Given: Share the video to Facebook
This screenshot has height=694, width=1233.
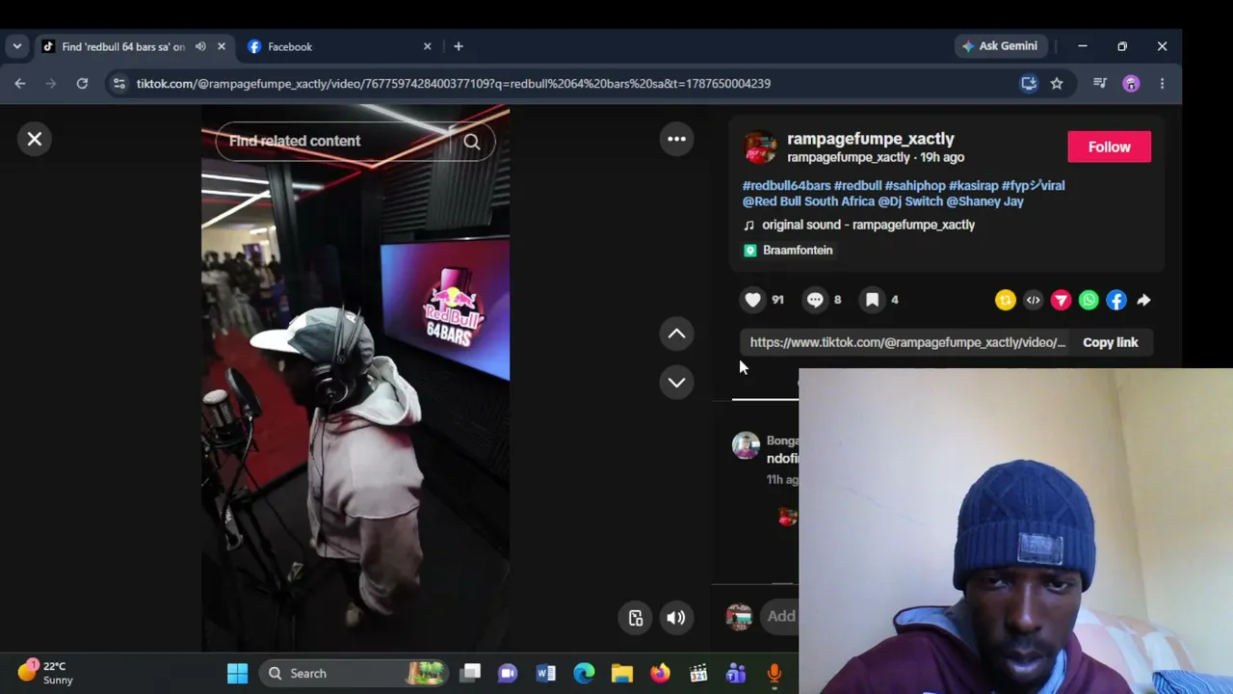Looking at the screenshot, I should tap(1115, 301).
